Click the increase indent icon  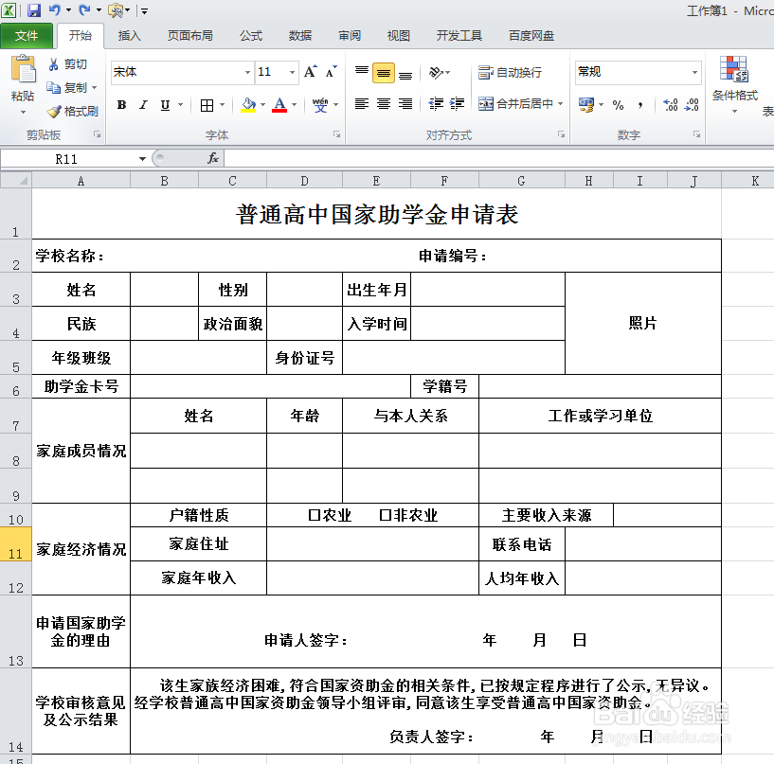tap(457, 103)
